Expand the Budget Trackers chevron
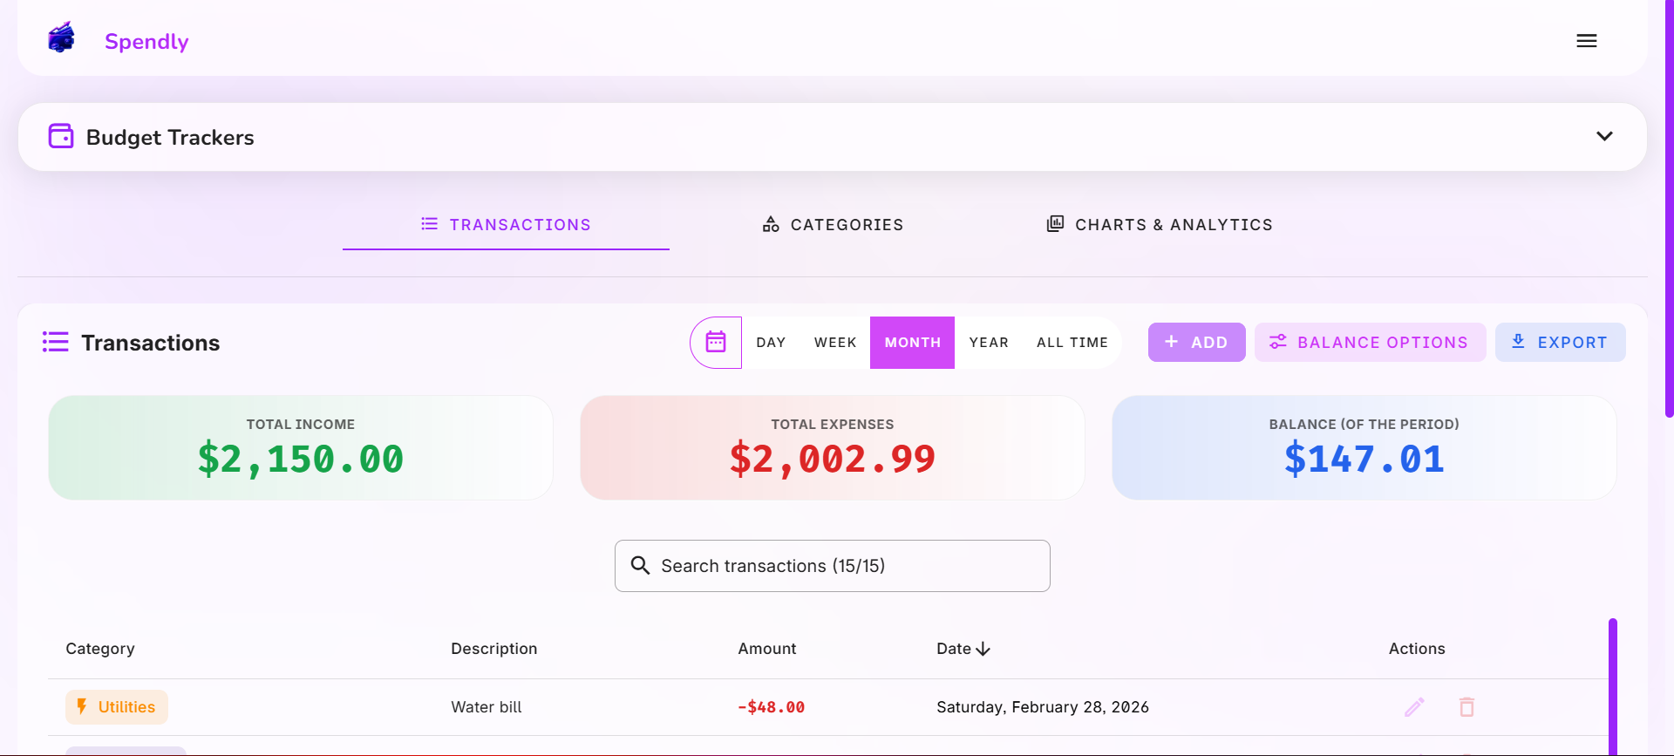 pos(1604,136)
